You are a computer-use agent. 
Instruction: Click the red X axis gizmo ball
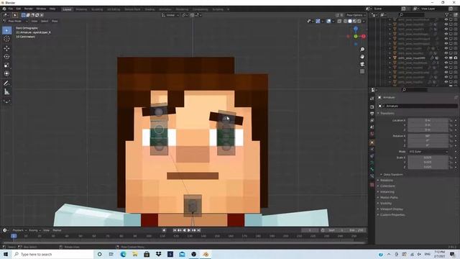tap(364, 37)
